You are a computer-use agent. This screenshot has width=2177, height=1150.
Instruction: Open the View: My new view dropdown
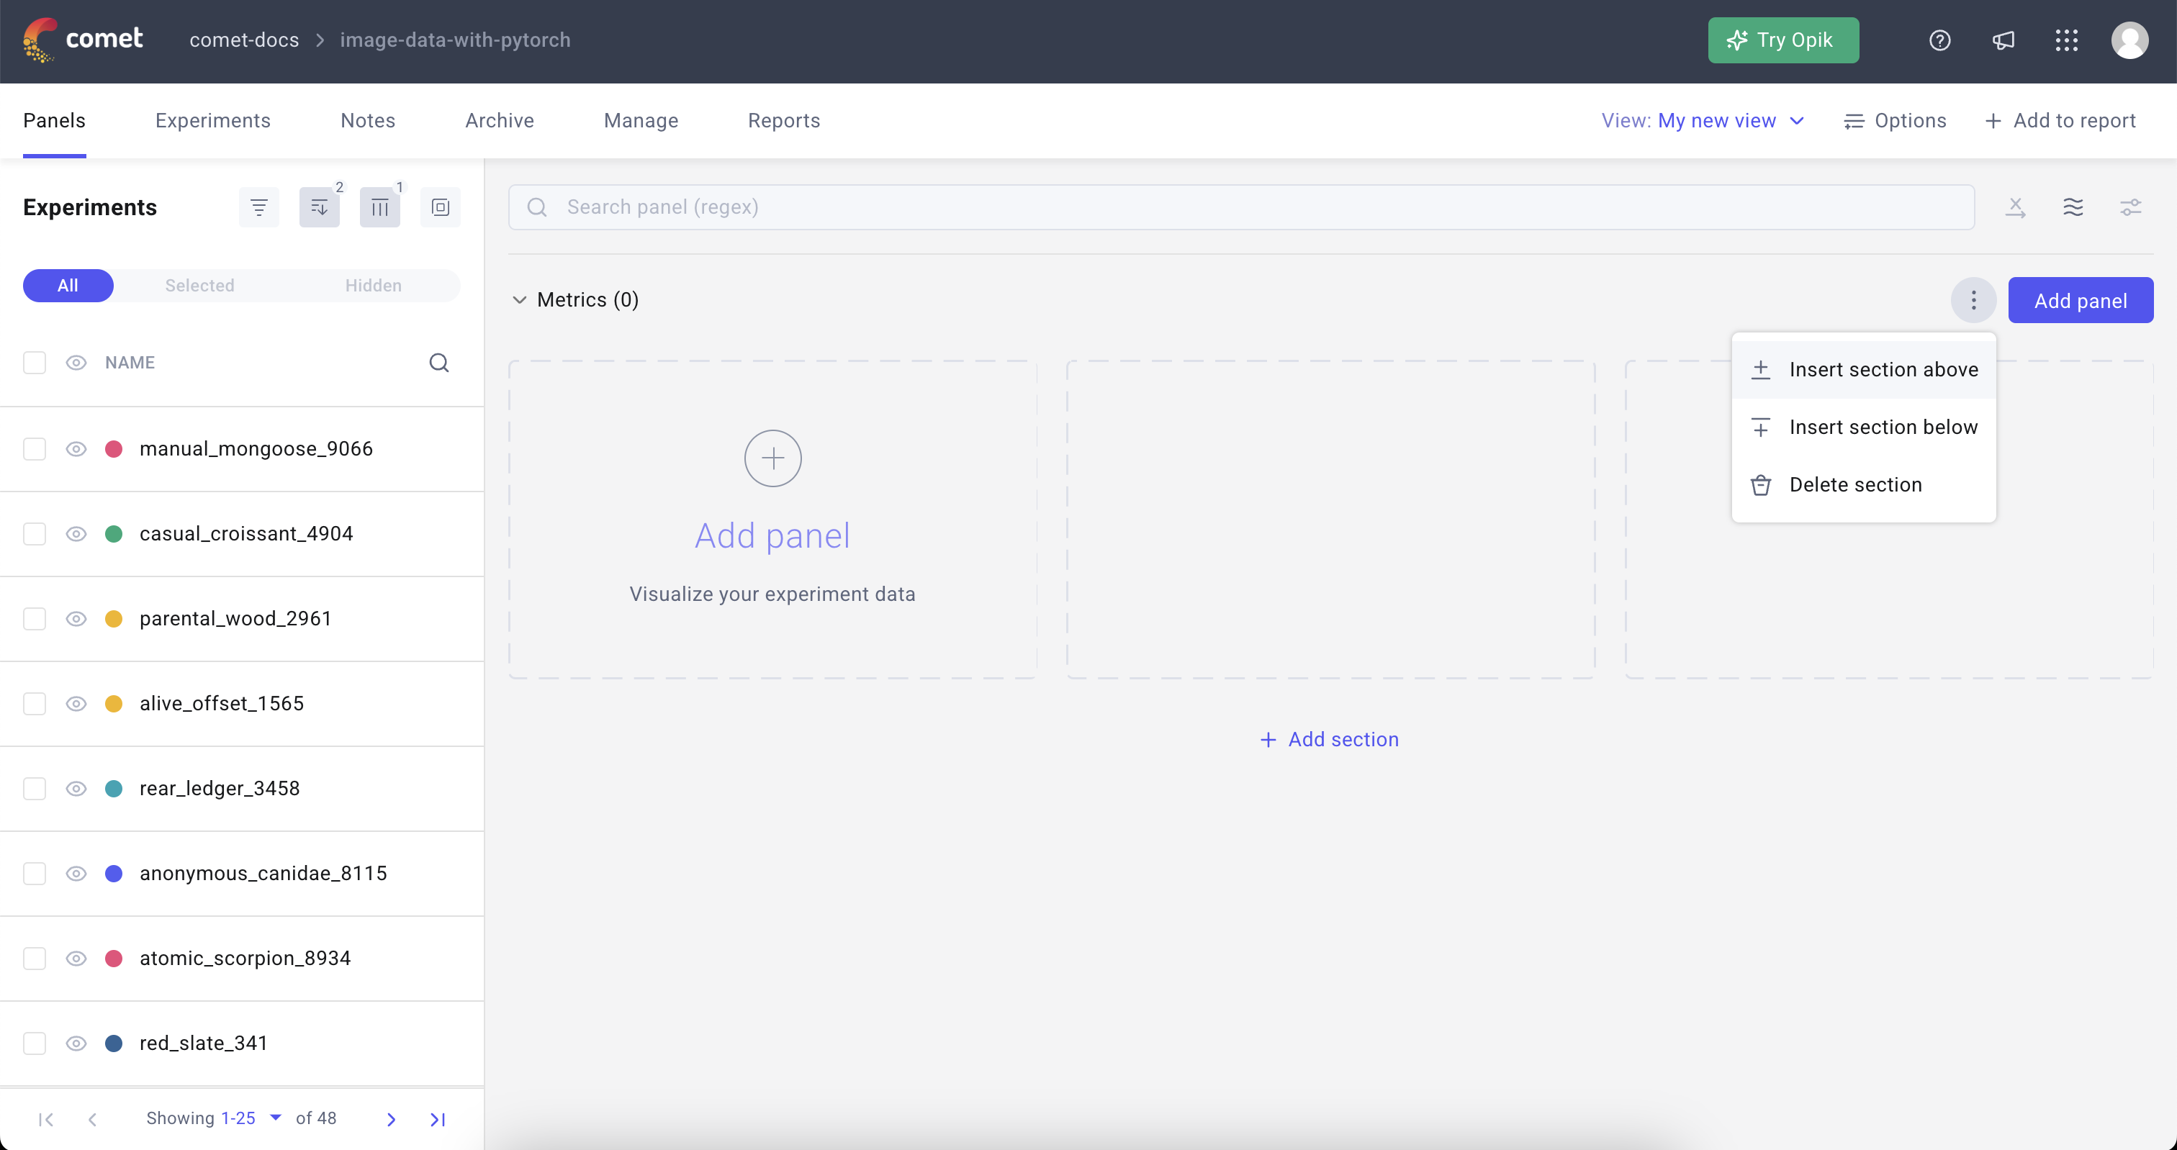click(x=1703, y=120)
